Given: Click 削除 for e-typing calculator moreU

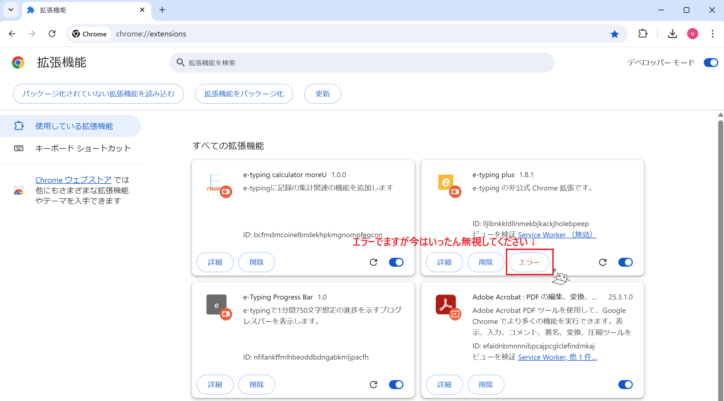Looking at the screenshot, I should click(257, 262).
